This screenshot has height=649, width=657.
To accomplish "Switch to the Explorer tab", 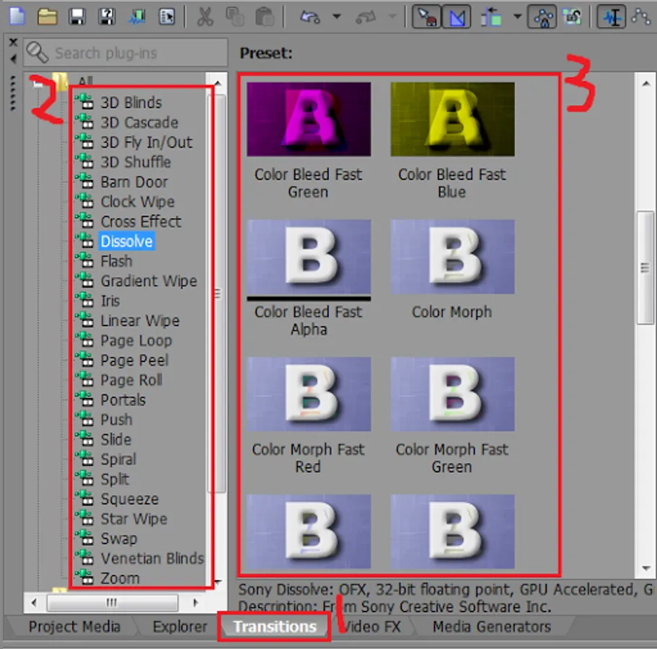I will (x=180, y=627).
